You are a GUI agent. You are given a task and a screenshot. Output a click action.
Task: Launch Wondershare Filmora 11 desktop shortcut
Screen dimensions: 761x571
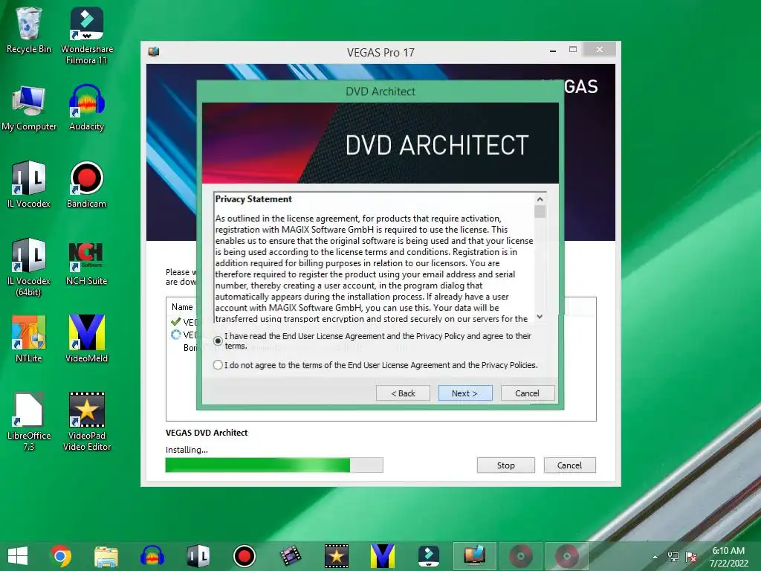[x=86, y=36]
